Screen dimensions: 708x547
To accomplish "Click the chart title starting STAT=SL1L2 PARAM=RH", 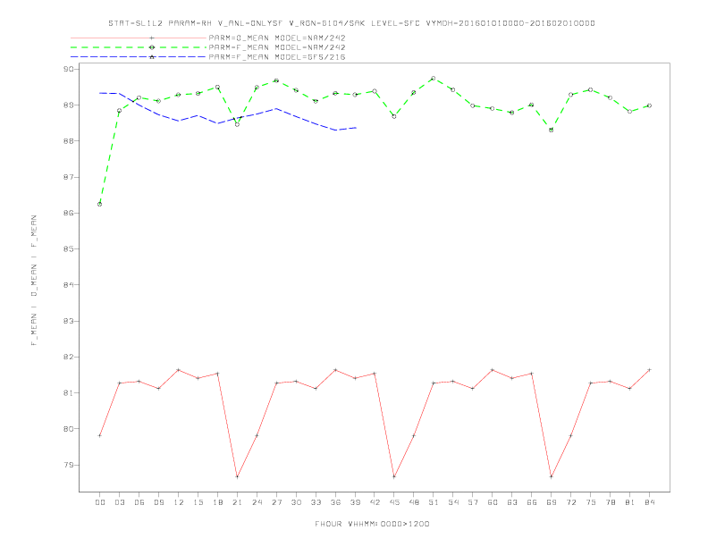I will coord(351,23).
